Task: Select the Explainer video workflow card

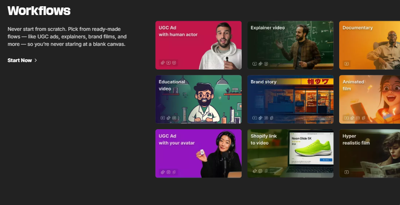Action: pos(290,45)
